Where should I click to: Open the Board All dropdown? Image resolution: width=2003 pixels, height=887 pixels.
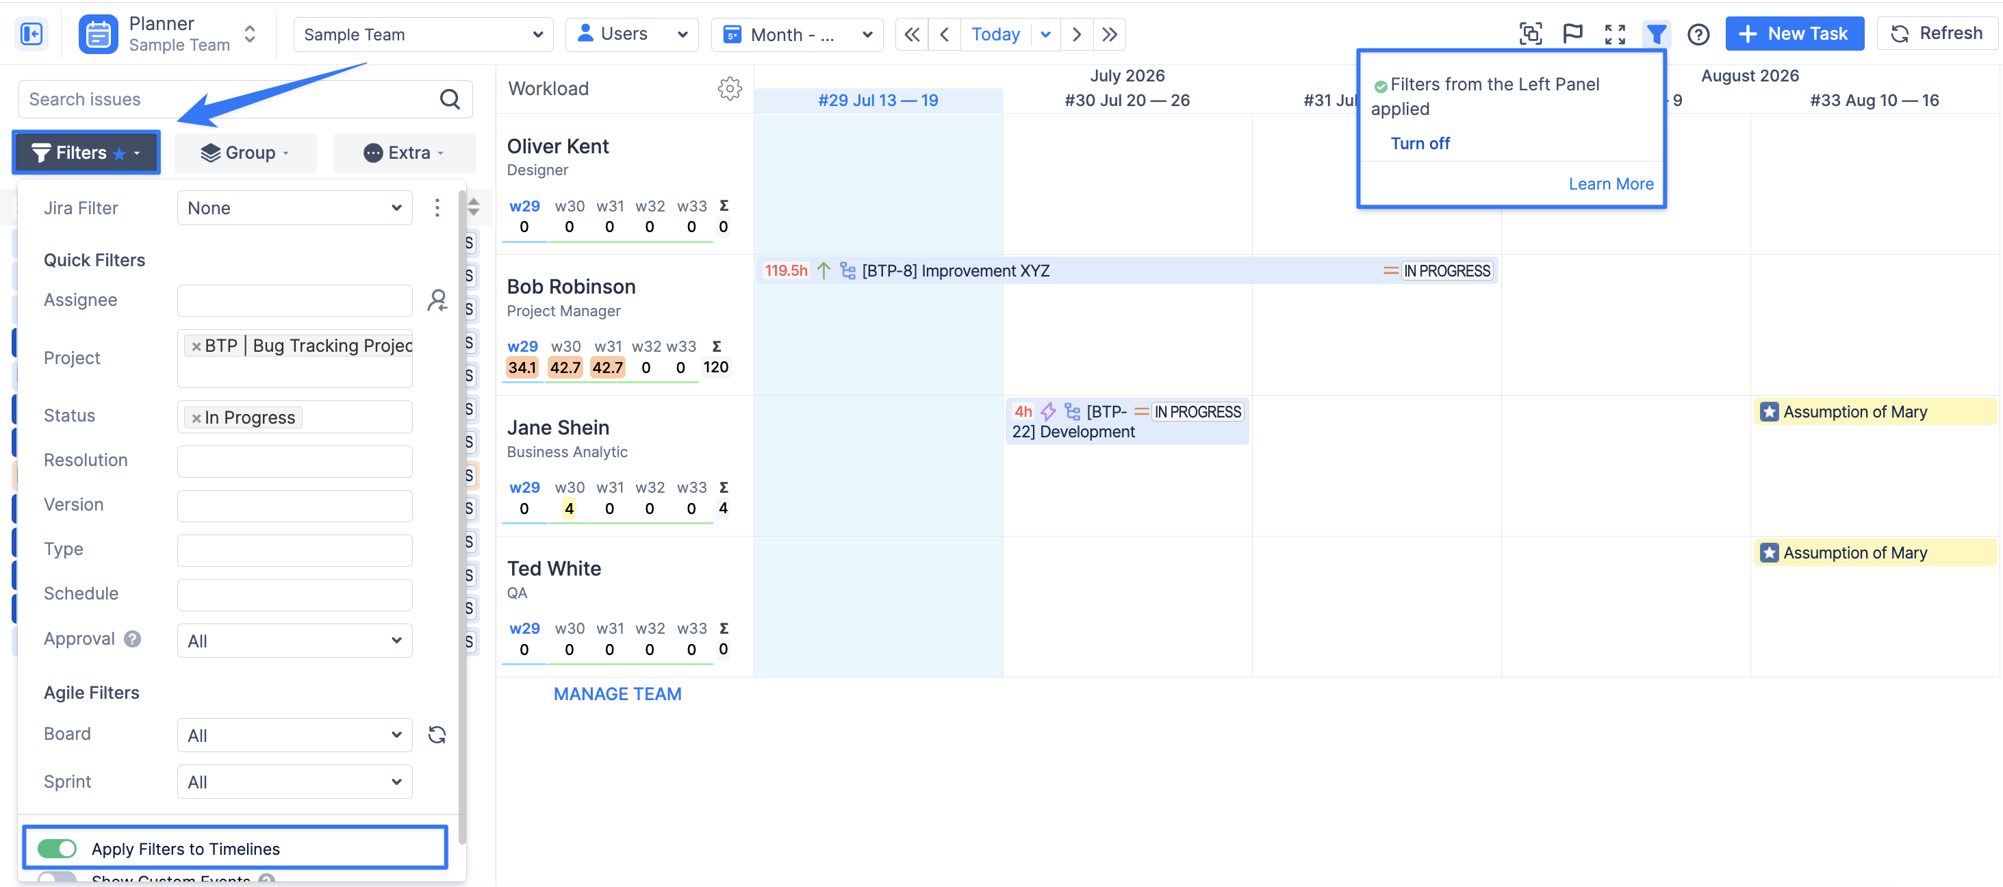294,734
